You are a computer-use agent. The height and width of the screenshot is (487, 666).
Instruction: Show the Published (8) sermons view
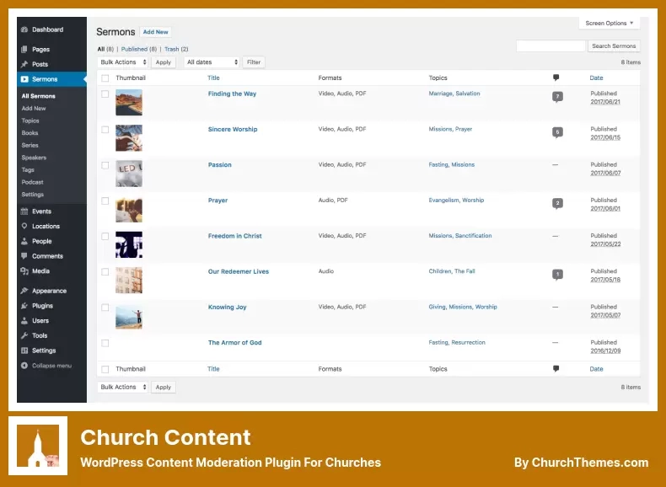139,49
